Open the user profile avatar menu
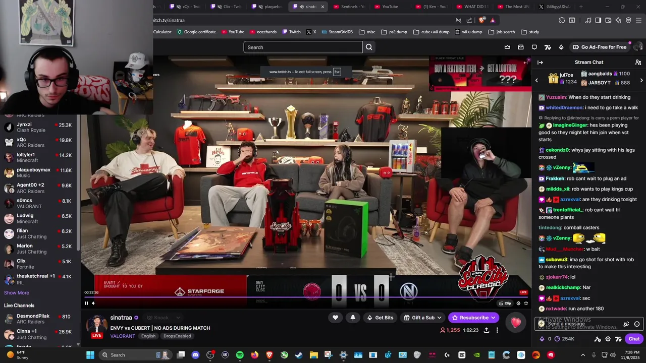Viewport: 646px width, 363px height. (x=638, y=47)
